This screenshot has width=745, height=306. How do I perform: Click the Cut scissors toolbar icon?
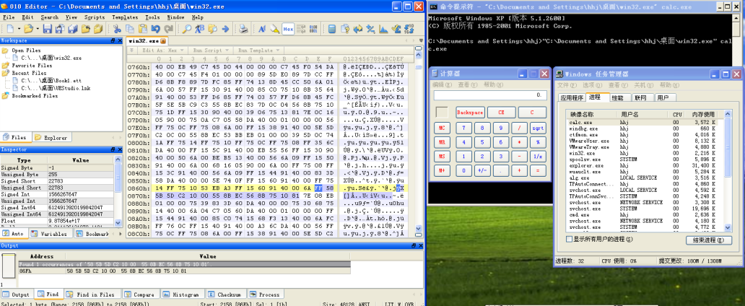point(117,29)
